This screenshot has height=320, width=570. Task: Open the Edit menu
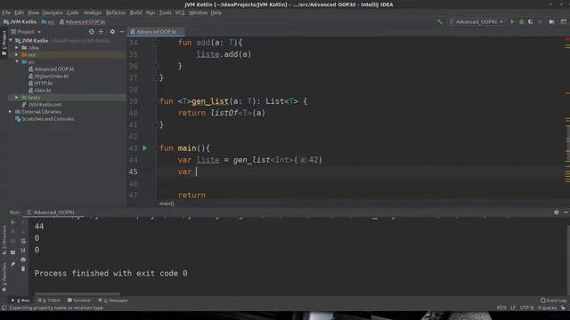[x=19, y=12]
